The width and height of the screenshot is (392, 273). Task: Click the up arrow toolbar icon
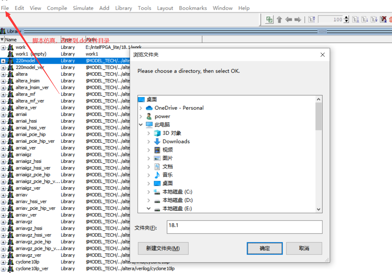coord(279,19)
